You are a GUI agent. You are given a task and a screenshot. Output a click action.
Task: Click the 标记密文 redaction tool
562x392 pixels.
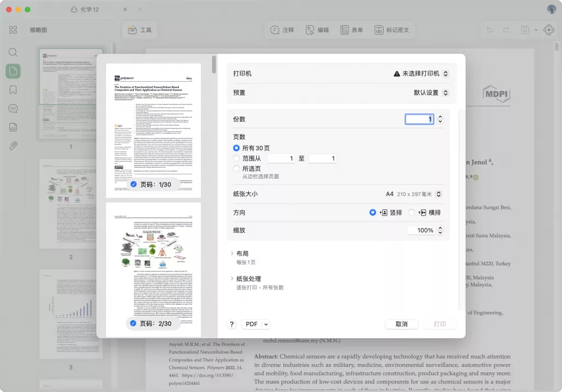pyautogui.click(x=392, y=30)
